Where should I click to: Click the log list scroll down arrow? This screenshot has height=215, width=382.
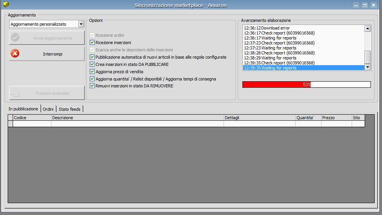(x=368, y=67)
